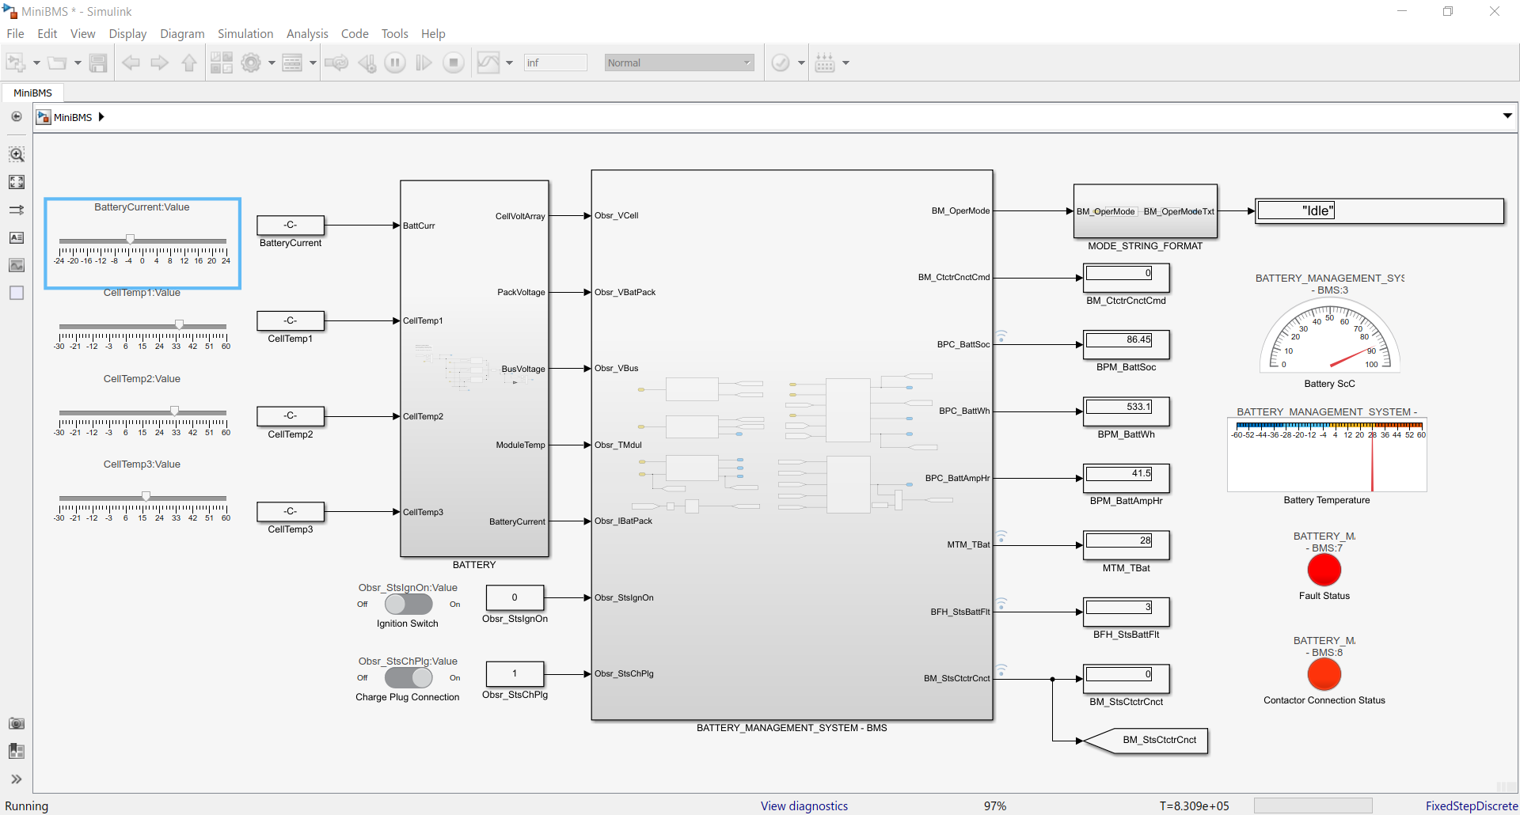Image resolution: width=1520 pixels, height=815 pixels.
Task: Open the Analysis menu
Action: point(307,33)
